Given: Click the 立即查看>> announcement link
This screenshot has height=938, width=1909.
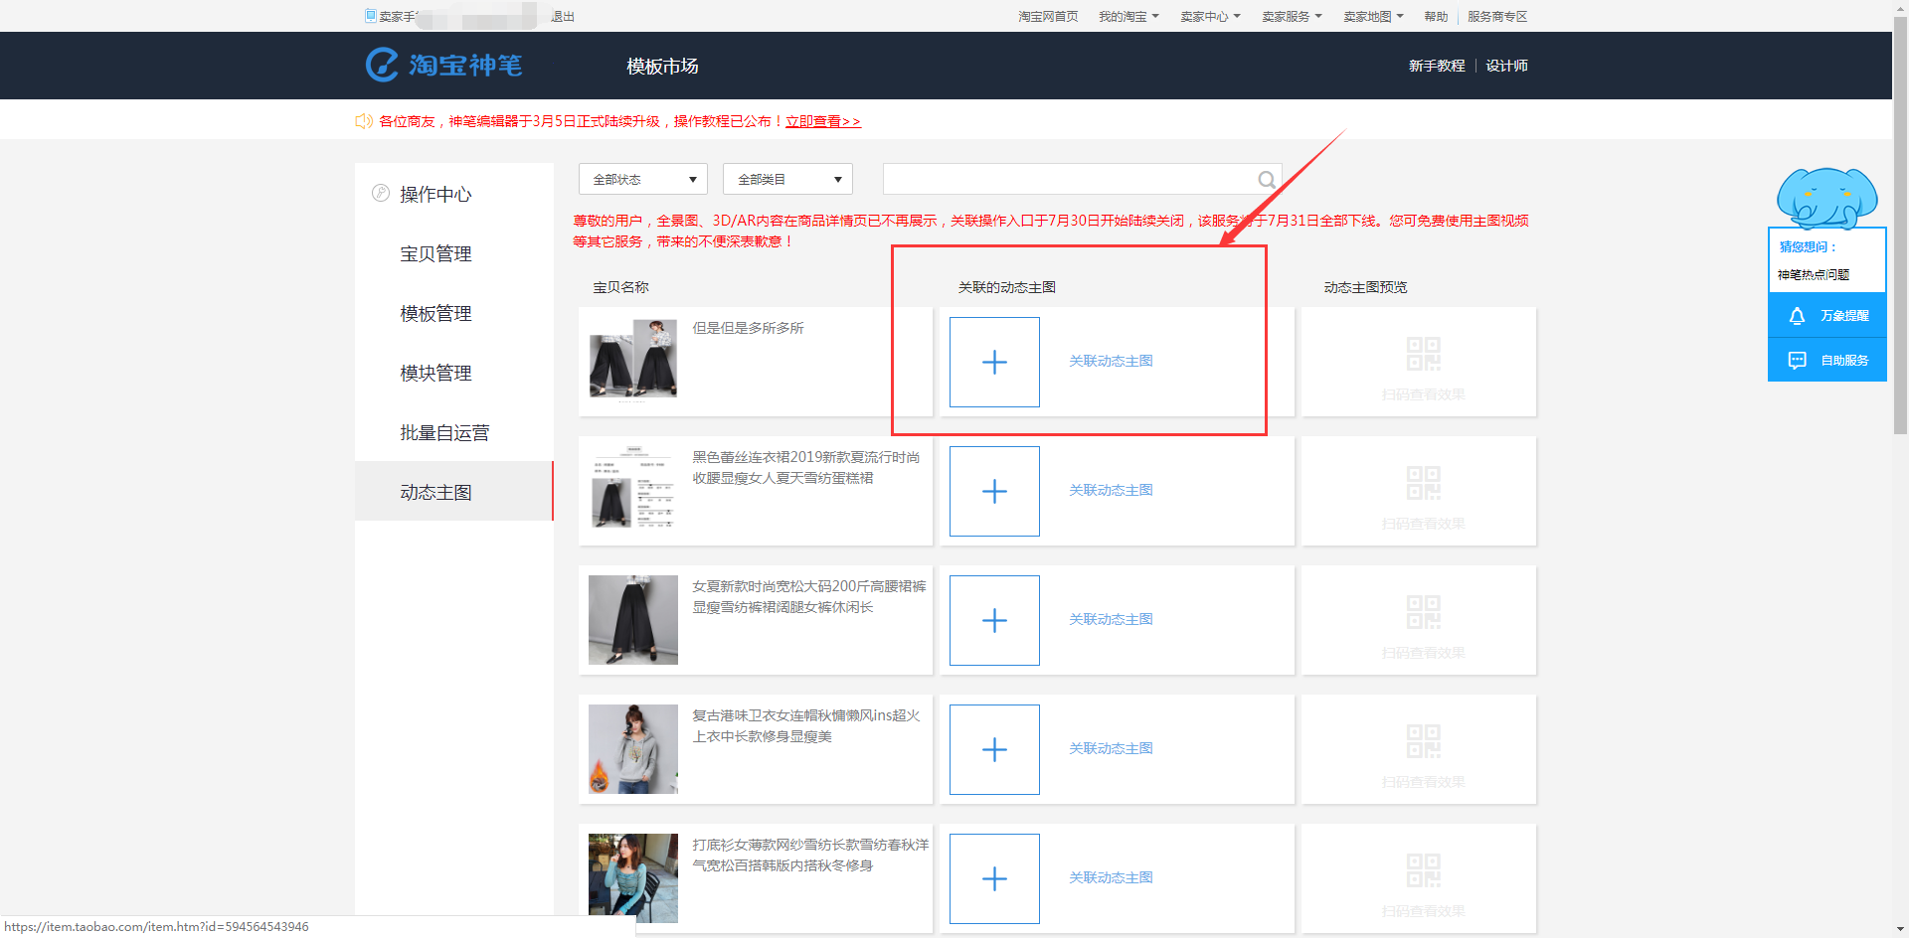Looking at the screenshot, I should pyautogui.click(x=822, y=121).
